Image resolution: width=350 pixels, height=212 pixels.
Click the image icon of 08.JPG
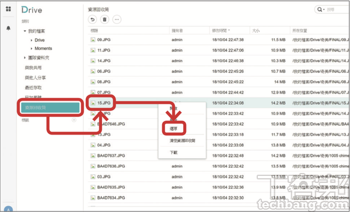(93, 82)
